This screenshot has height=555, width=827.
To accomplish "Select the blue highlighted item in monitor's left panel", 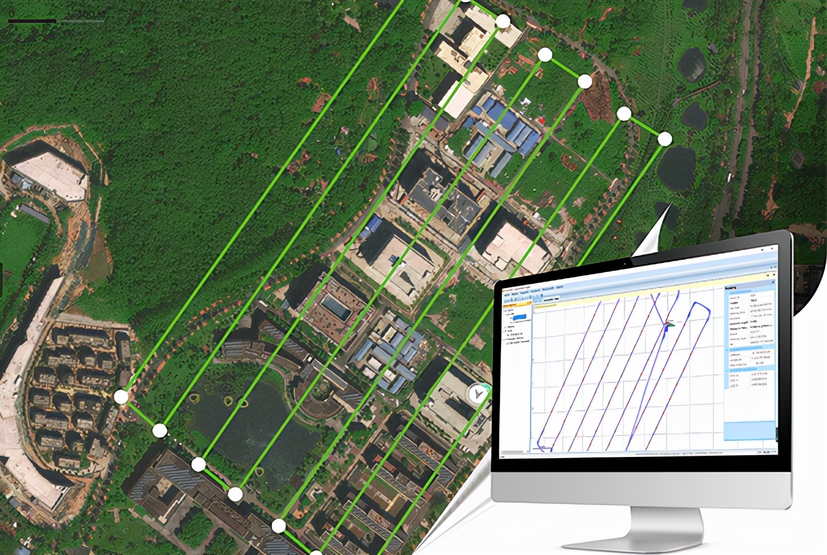I will pos(520,317).
